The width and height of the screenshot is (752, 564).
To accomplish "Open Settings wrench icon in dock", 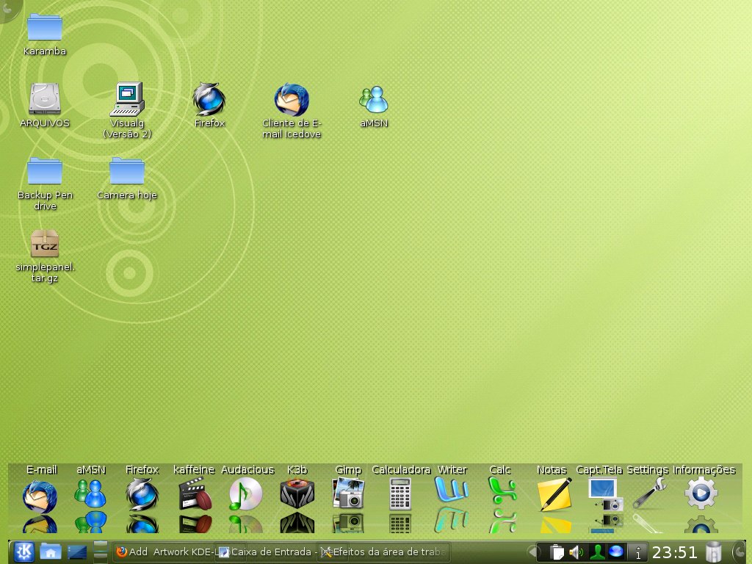I will [x=649, y=493].
